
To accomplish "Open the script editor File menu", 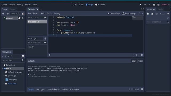I will [29, 14].
